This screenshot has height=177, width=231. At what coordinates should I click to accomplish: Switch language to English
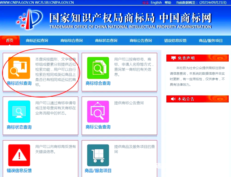(156, 2)
